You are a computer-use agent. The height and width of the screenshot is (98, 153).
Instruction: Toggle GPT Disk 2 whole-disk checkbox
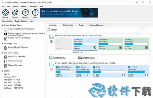51,69
